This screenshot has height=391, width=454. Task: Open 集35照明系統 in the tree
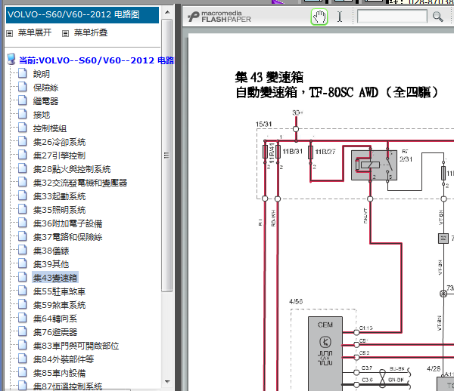59,210
